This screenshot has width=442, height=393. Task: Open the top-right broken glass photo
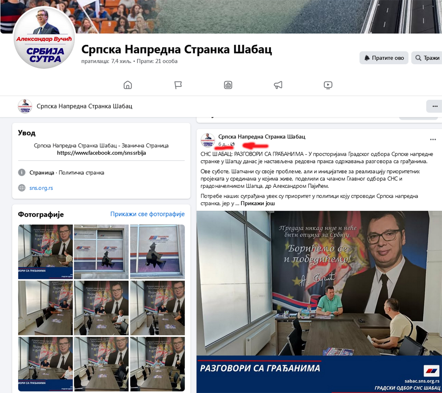[157, 252]
